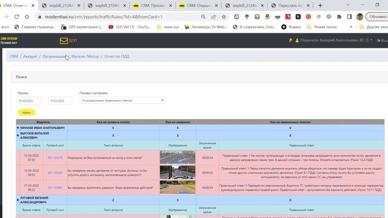
Task: Open waybill link in the 08:32 row
Action: tap(55, 173)
